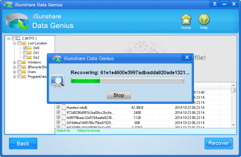
Task: Click the ff72d8290d991b3aa58cc2bc6e file icon
Action: (x=64, y=112)
